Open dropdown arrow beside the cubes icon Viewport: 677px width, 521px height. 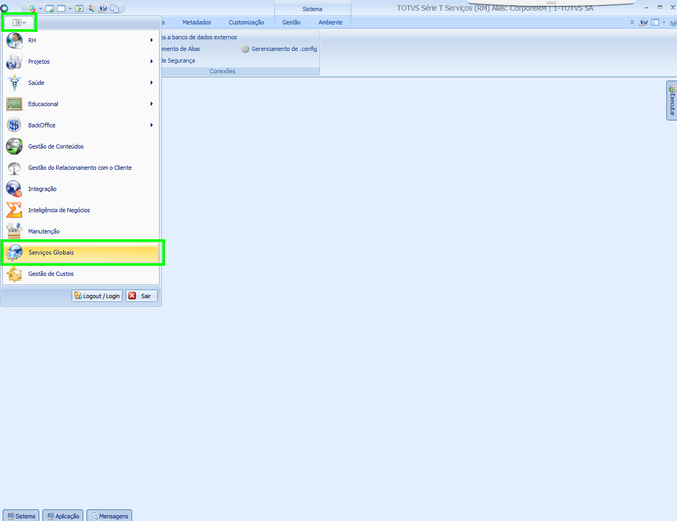pos(40,8)
